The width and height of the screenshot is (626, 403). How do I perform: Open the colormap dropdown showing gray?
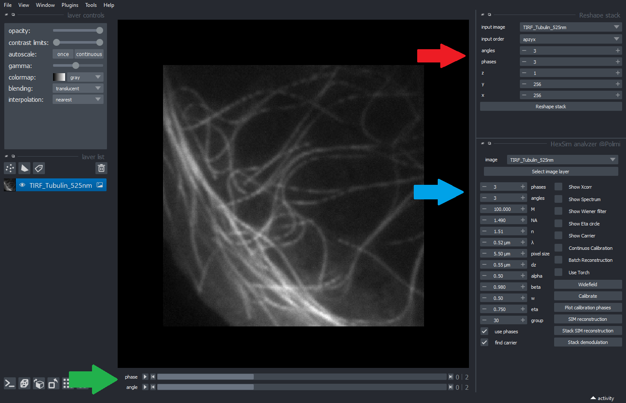click(x=85, y=77)
